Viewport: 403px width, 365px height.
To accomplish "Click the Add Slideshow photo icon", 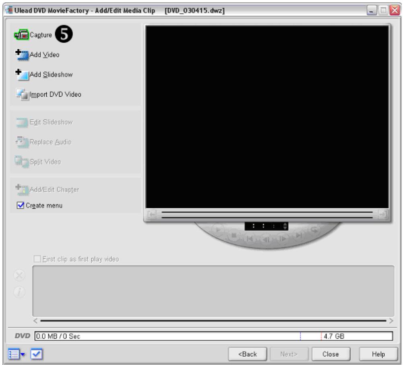I will (x=22, y=75).
